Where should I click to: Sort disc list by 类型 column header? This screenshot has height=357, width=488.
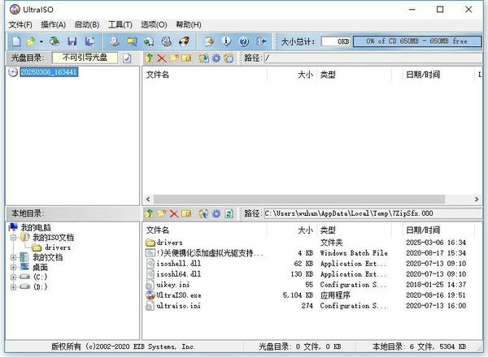pos(354,75)
